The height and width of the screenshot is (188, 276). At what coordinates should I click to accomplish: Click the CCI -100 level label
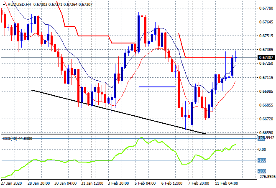(262, 160)
